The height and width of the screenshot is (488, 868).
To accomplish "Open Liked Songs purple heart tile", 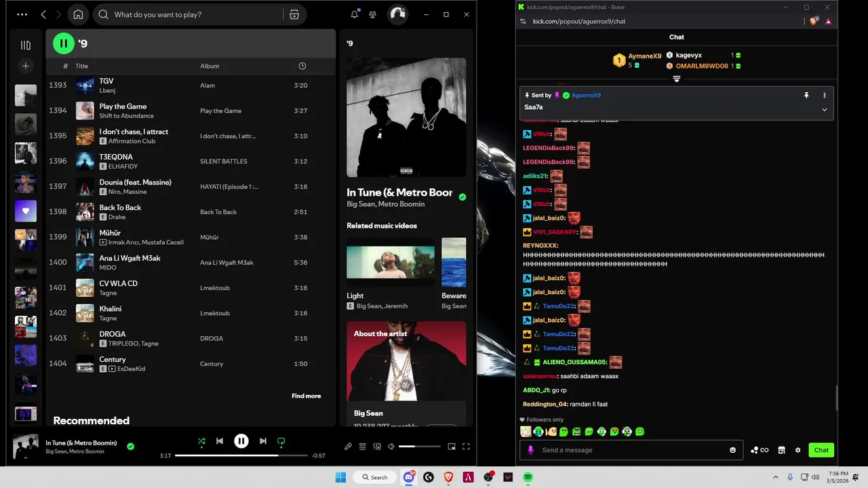I will tap(26, 211).
